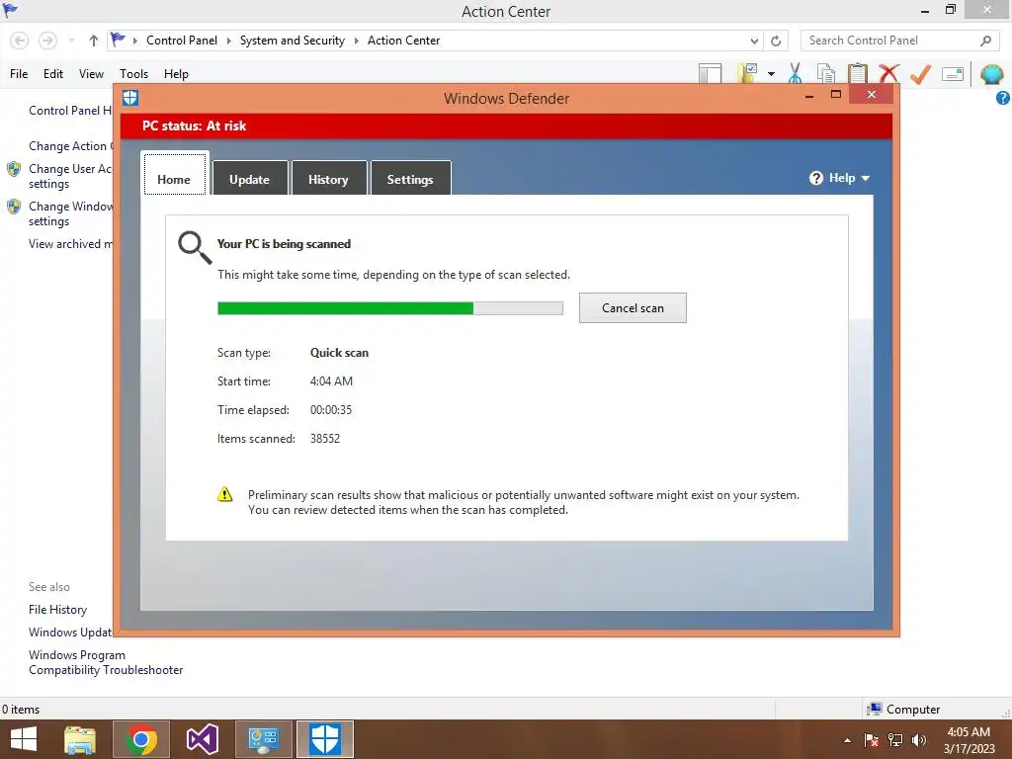1012x759 pixels.
Task: Click the pane layout icon in toolbar
Action: [x=710, y=73]
